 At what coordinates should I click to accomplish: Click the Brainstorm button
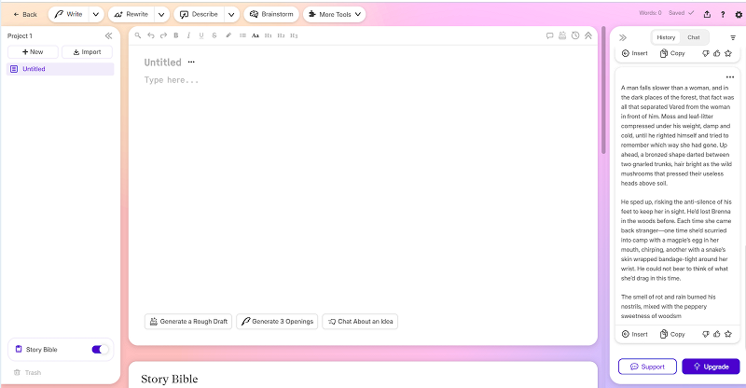(x=271, y=14)
